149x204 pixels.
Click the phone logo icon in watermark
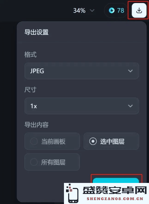click(x=72, y=193)
